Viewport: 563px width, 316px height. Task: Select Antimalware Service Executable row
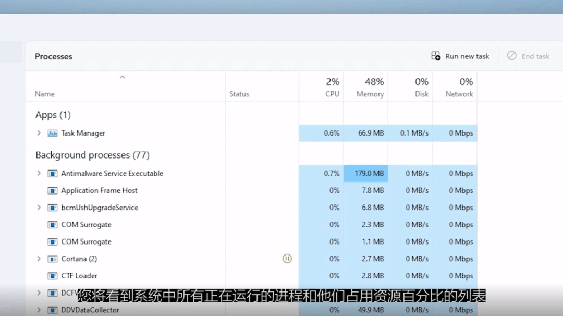pyautogui.click(x=251, y=174)
